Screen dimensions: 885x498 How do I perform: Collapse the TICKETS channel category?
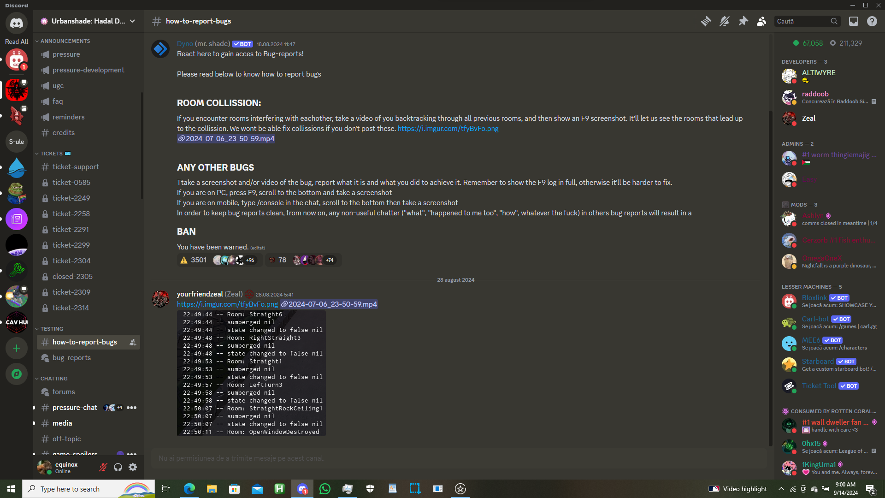coord(51,154)
